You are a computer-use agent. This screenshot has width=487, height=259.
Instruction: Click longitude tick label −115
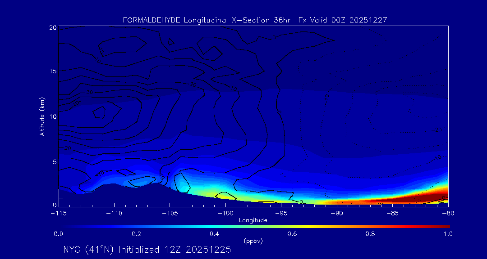(x=59, y=214)
